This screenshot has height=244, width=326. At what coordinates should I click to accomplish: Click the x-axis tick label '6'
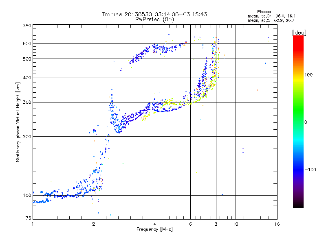(190, 224)
